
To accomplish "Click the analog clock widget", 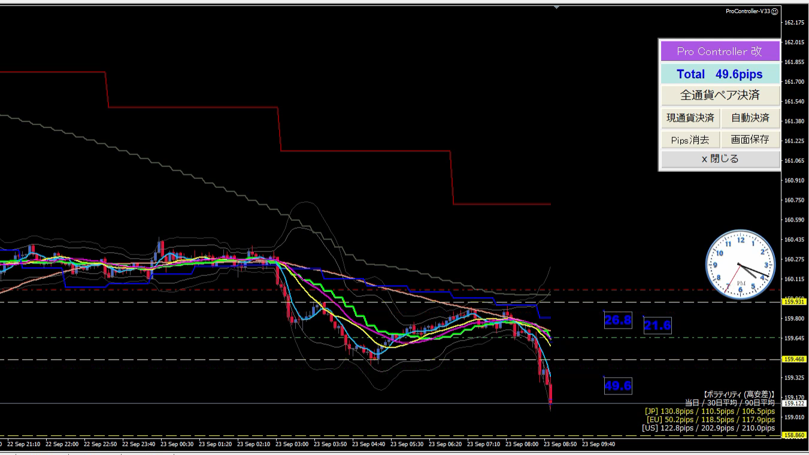I will click(741, 264).
